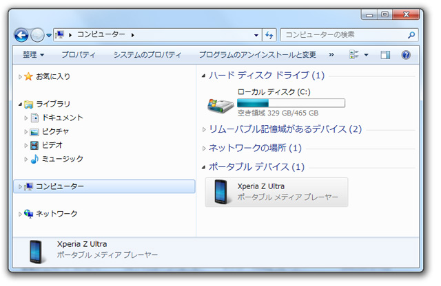Open the view options dropdown arrow
The width and height of the screenshot is (441, 286).
(x=366, y=54)
